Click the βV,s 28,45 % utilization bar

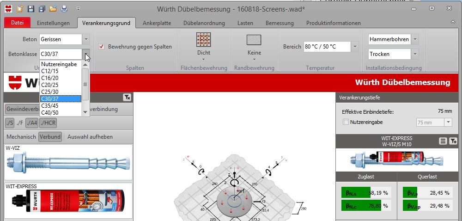click(x=427, y=193)
